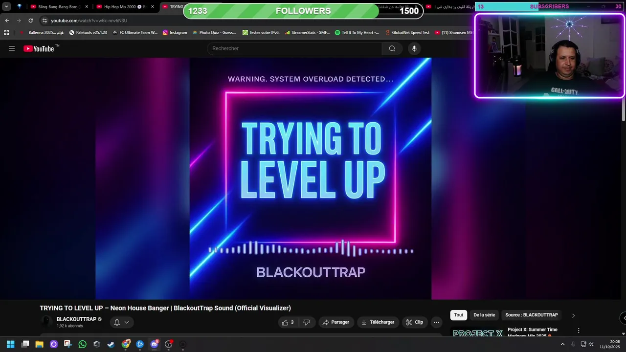This screenshot has height=352, width=626.
Task: Open BLACKOUTTRAP channel name link
Action: pyautogui.click(x=76, y=319)
